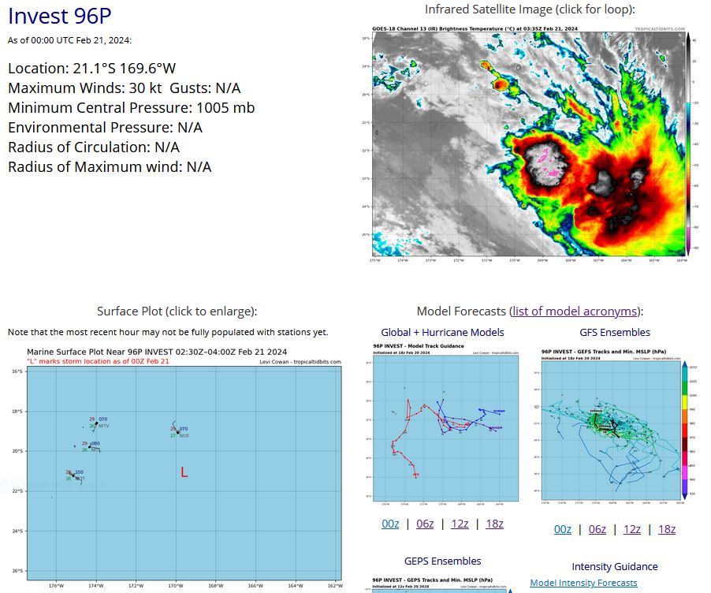This screenshot has height=593, width=711.
Task: Choose 00z run for GFS Ensembles
Action: (x=563, y=529)
